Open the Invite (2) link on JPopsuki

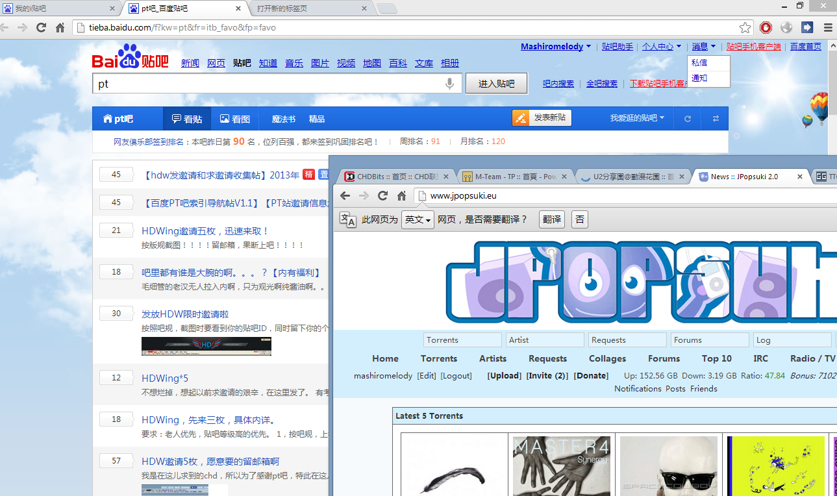(x=547, y=376)
